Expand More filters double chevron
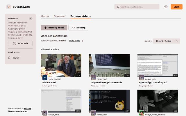The width and height of the screenshot is (186, 116). point(83,41)
